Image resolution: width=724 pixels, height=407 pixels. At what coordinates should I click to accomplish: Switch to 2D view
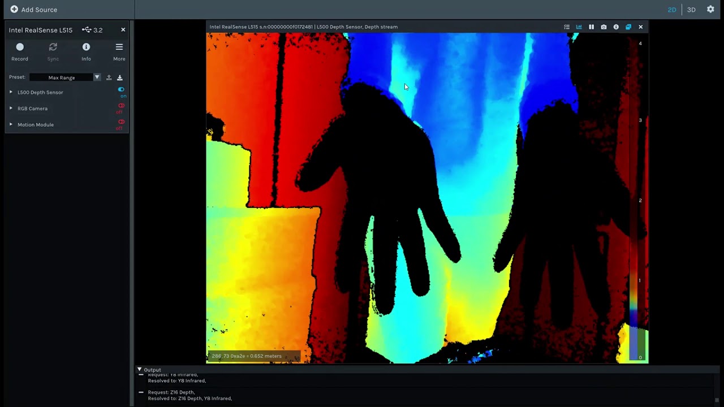[x=672, y=10]
